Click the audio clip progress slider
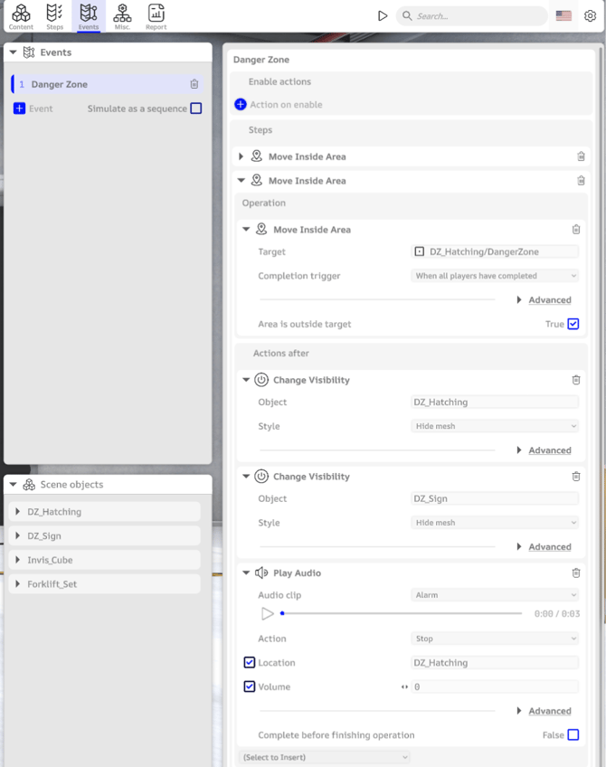Image resolution: width=606 pixels, height=767 pixels. tap(402, 613)
